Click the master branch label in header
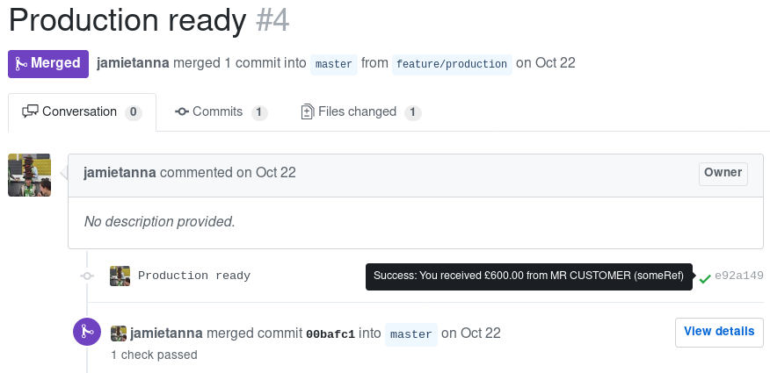770x373 pixels. coord(334,64)
